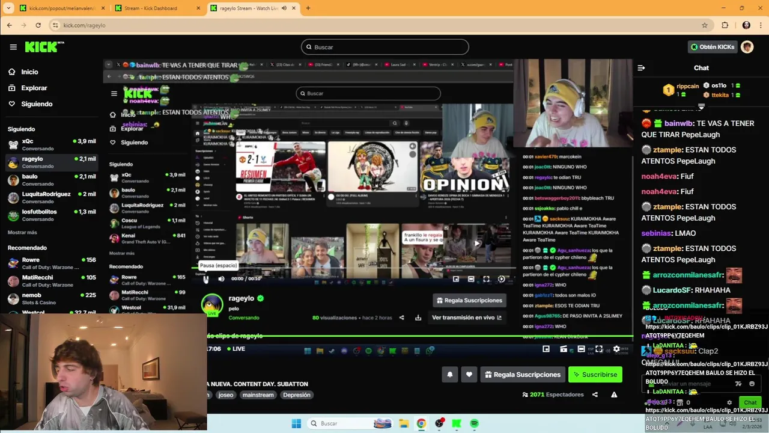Image resolution: width=769 pixels, height=433 pixels.
Task: Focus the Kick Buscar search field
Action: [384, 47]
